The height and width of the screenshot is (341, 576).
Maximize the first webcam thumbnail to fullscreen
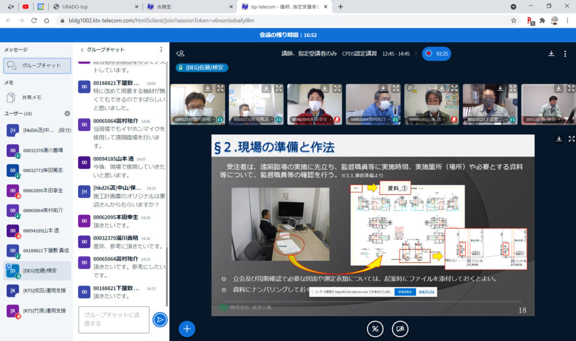point(220,88)
